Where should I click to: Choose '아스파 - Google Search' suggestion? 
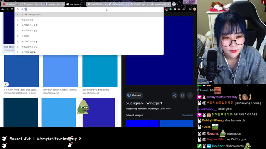click(x=89, y=14)
